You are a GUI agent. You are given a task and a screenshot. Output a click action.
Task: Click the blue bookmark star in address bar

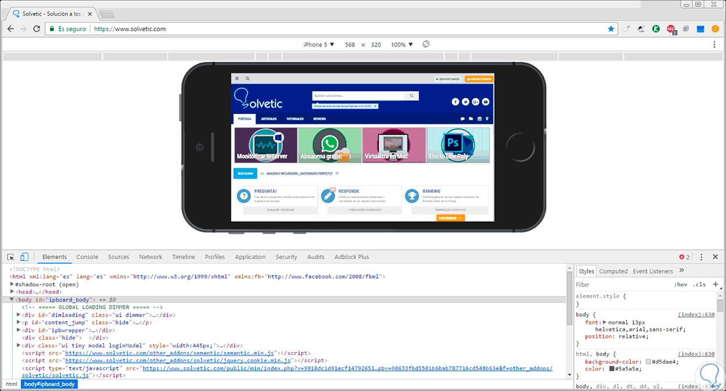tap(611, 28)
